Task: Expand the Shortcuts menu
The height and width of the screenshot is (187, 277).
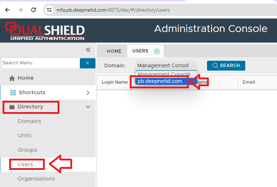Action: (x=88, y=92)
